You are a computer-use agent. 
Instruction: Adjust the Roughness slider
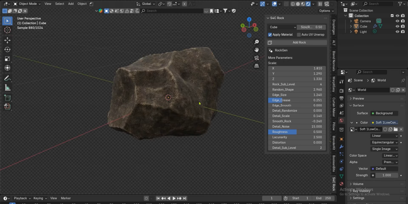coord(297,132)
